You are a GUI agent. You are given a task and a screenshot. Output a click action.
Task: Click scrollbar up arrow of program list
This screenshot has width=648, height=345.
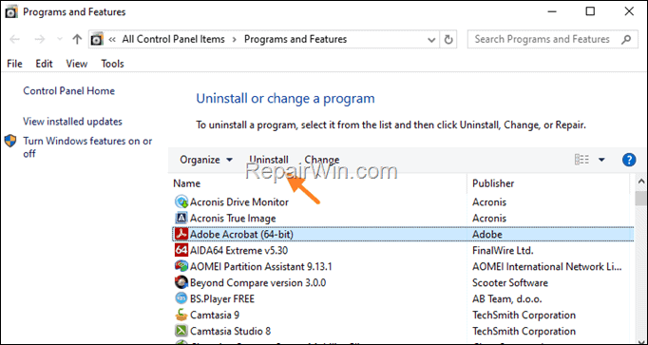641,181
